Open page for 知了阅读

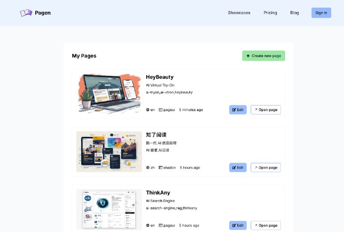tap(266, 167)
